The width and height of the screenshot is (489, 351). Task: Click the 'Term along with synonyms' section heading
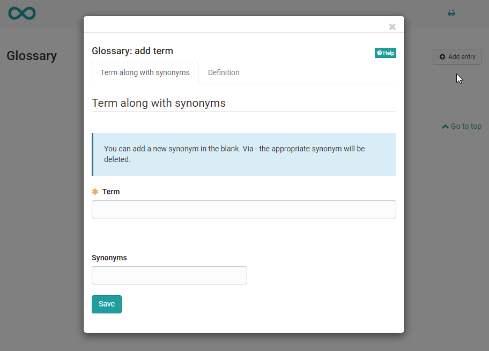[x=159, y=103]
